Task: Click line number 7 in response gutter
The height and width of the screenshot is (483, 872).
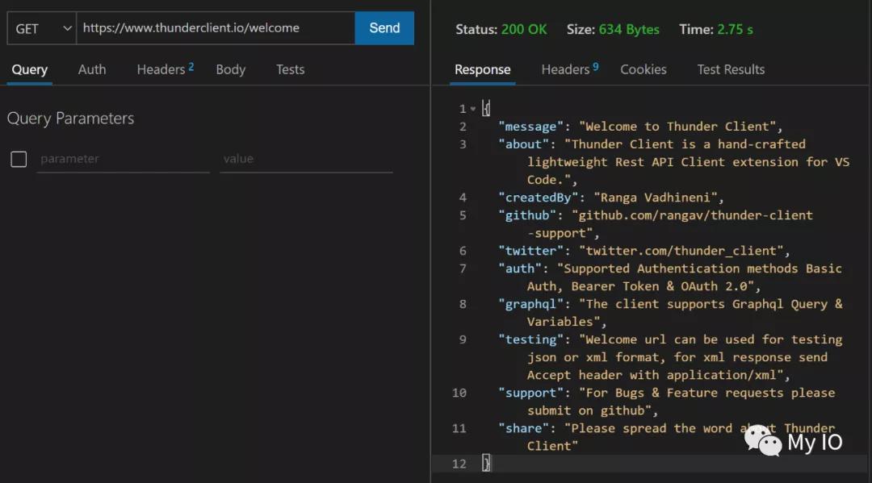Action: pos(463,269)
